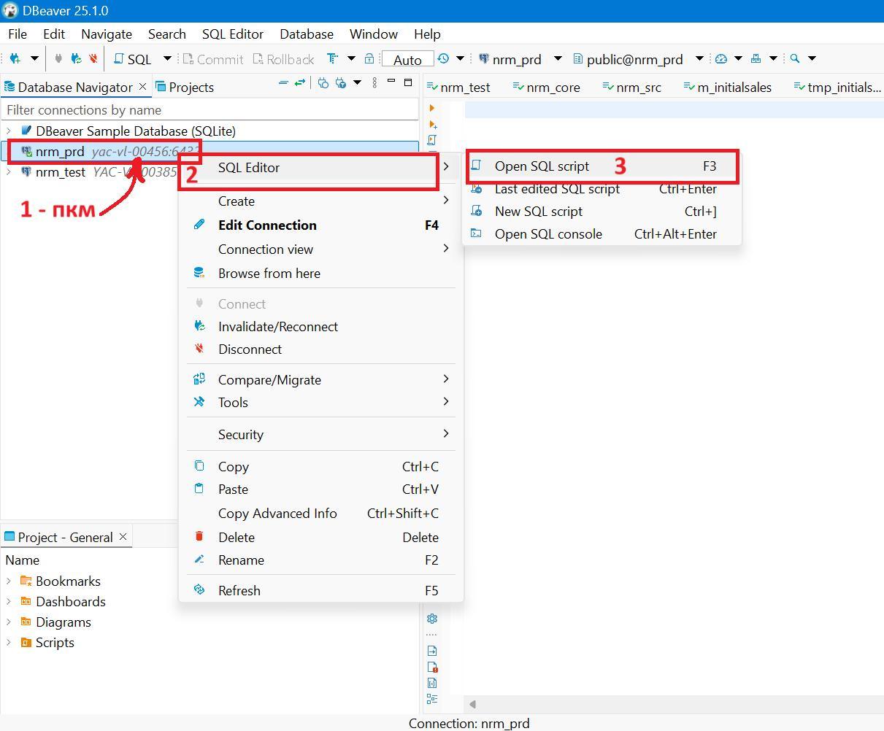The image size is (884, 731).
Task: Expand the DBeaver Sample Database tree node
Action: 9,131
